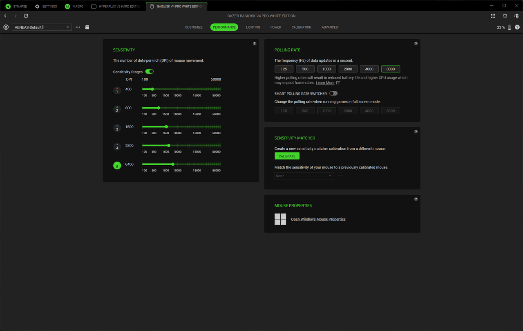The image size is (523, 331).
Task: Open Windows Mouse Properties link
Action: click(x=318, y=219)
